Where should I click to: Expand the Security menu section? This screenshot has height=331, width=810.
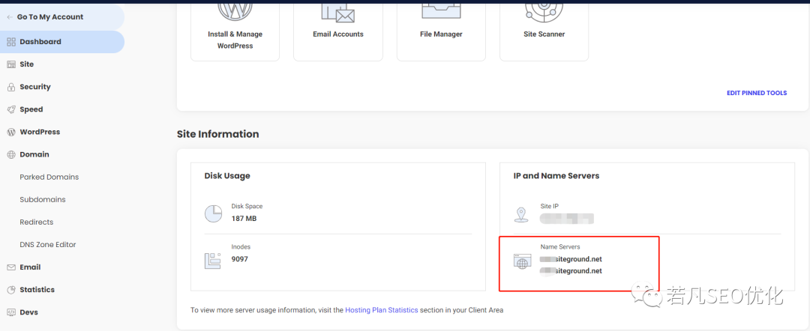point(62,87)
